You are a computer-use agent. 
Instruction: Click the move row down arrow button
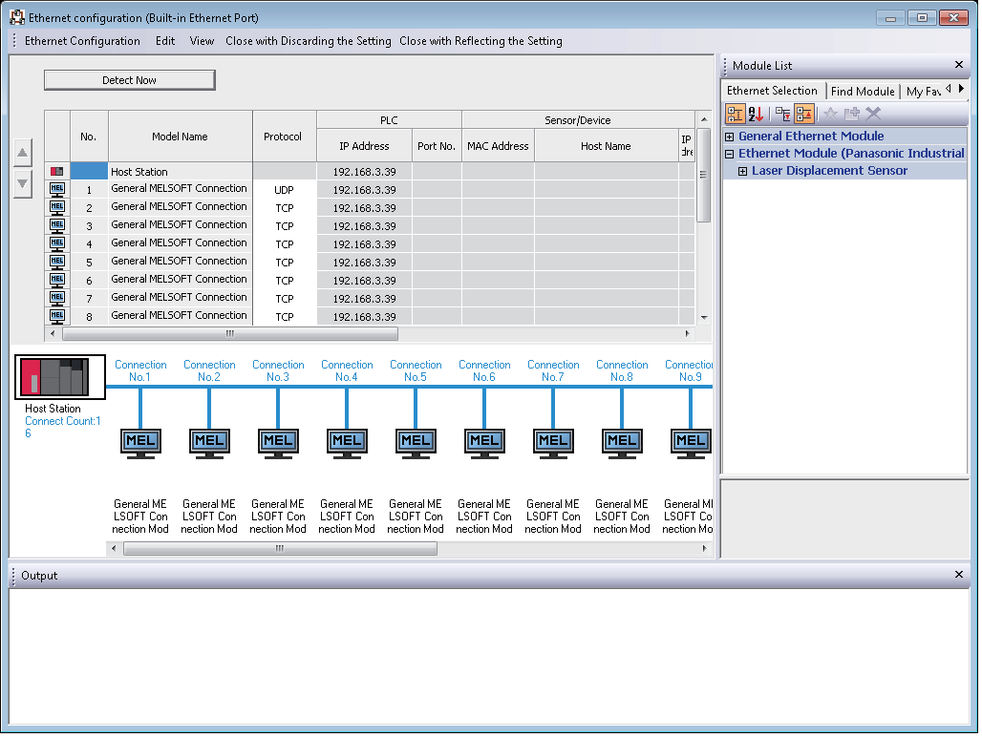(23, 184)
